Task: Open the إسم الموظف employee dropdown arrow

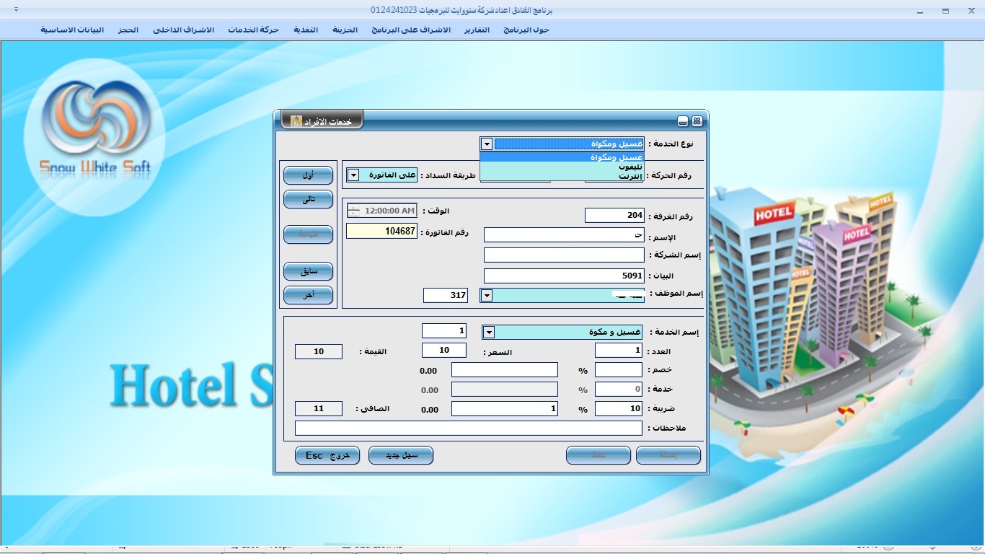Action: tap(487, 295)
